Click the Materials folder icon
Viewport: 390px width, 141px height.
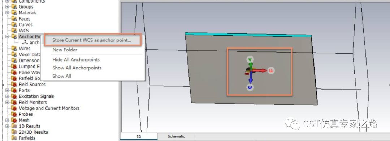[14, 13]
